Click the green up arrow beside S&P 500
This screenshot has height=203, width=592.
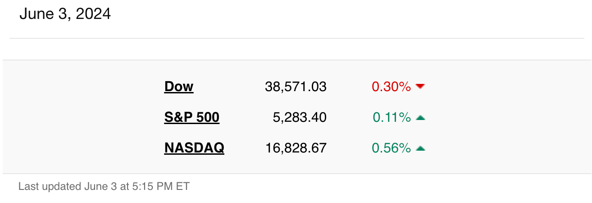point(420,118)
